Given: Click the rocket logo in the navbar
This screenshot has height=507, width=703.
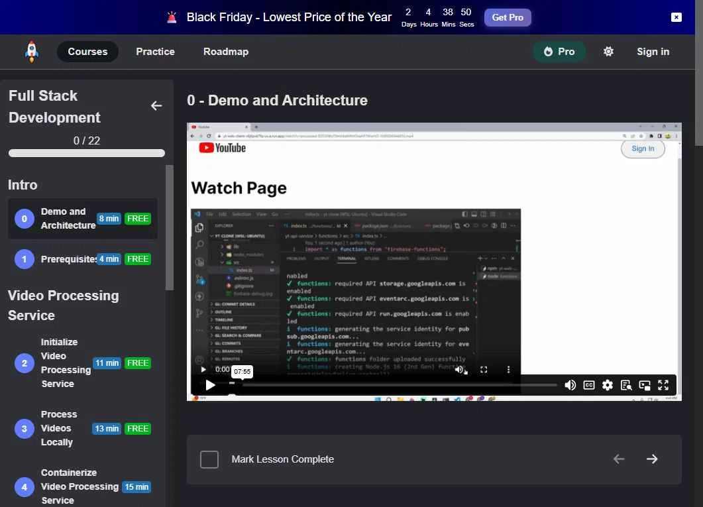Looking at the screenshot, I should coord(31,52).
